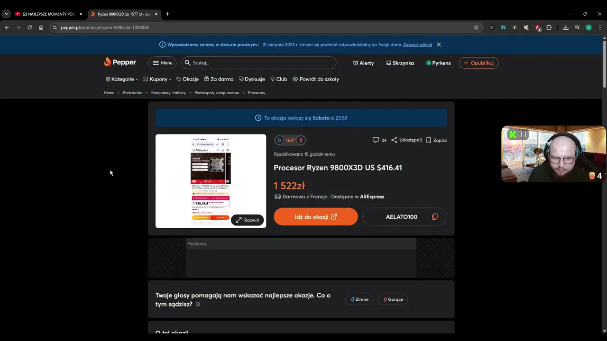Open the cat-face browser extension icon
Viewport: 607px width, 341px height.
pyautogui.click(x=492, y=27)
